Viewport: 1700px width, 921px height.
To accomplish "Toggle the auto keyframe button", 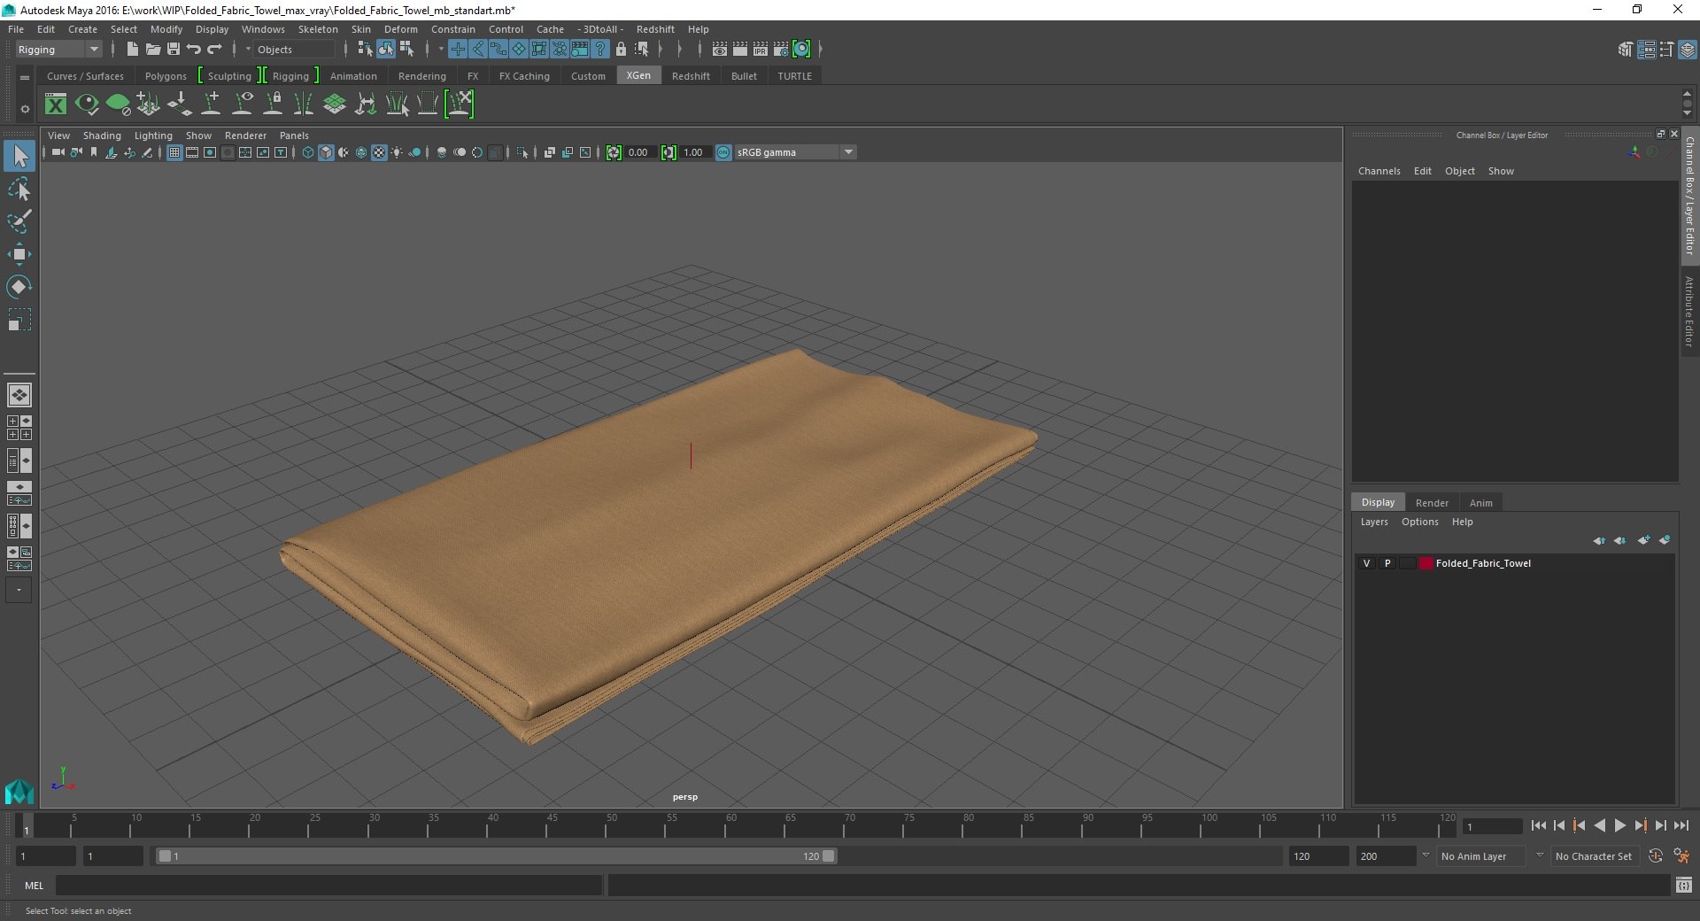I will pos(1655,856).
